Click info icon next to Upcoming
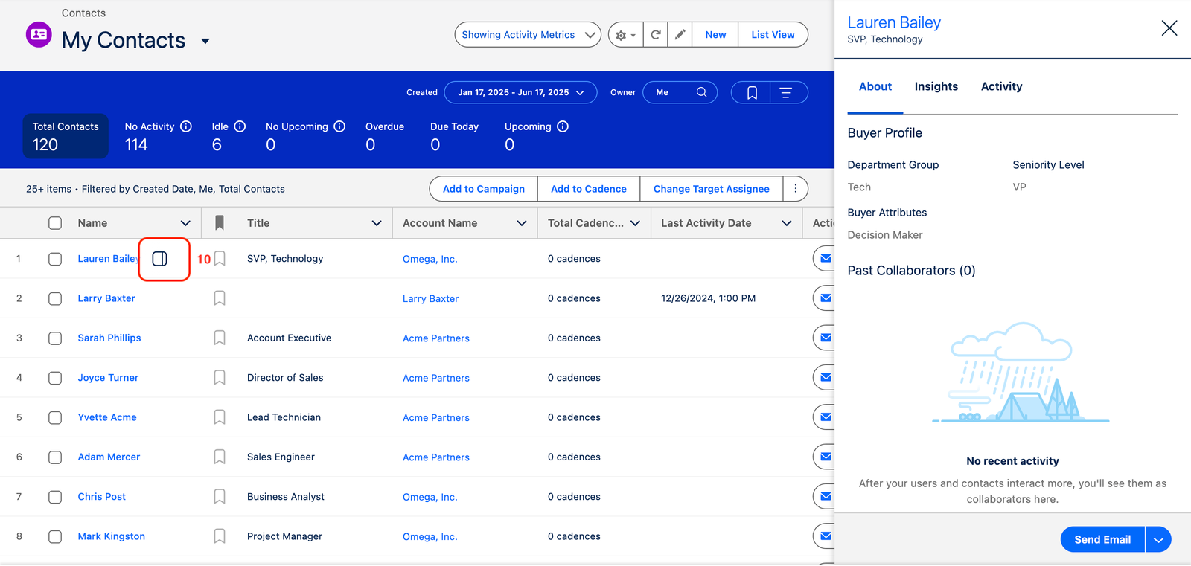The height and width of the screenshot is (566, 1191). [563, 126]
